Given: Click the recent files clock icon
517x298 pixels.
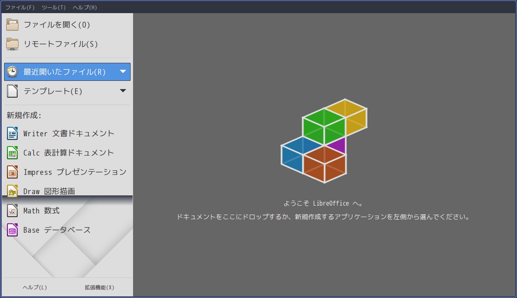Looking at the screenshot, I should point(12,72).
